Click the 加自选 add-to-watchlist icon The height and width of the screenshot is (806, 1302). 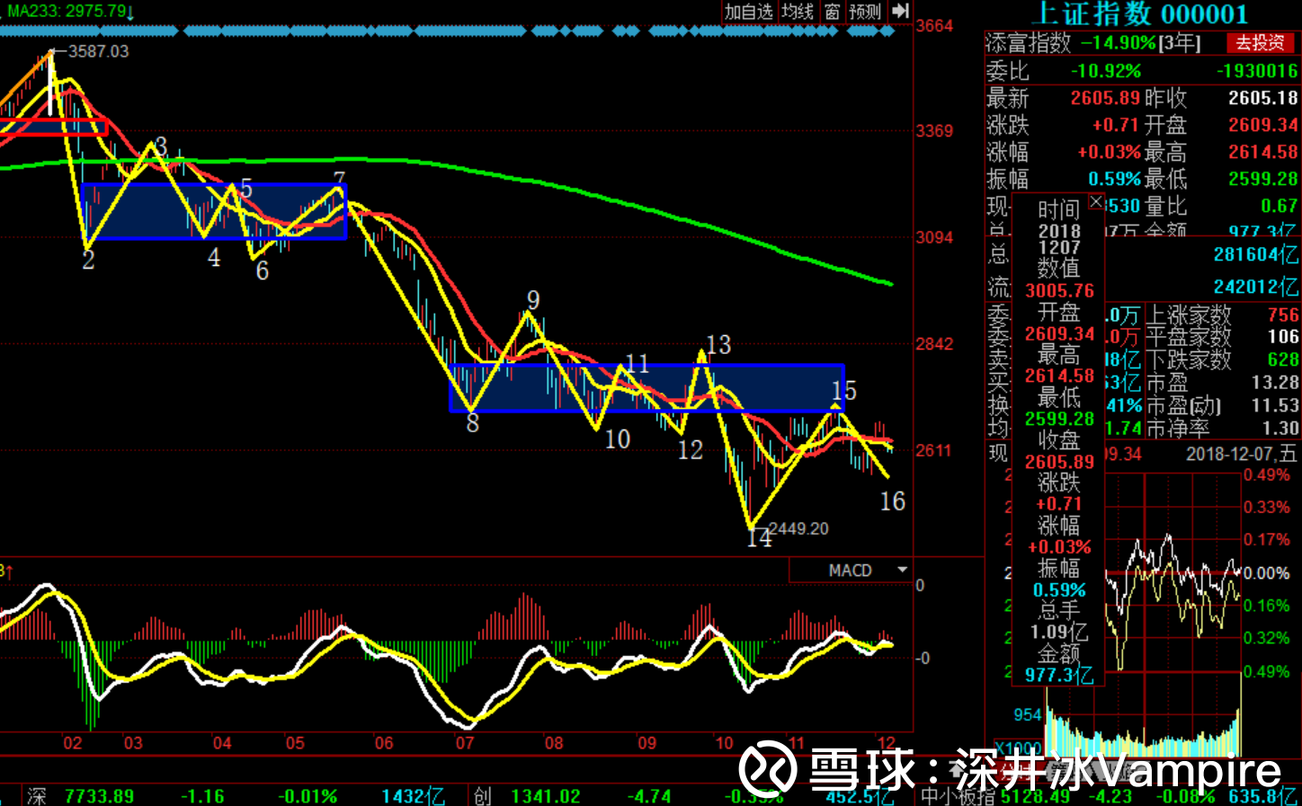[748, 13]
